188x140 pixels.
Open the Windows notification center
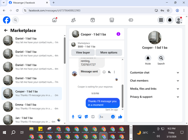coord(182,132)
